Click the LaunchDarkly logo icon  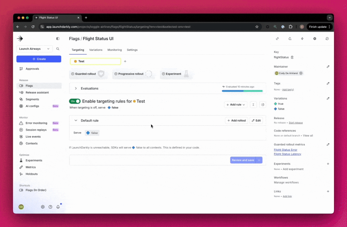[x=20, y=38]
